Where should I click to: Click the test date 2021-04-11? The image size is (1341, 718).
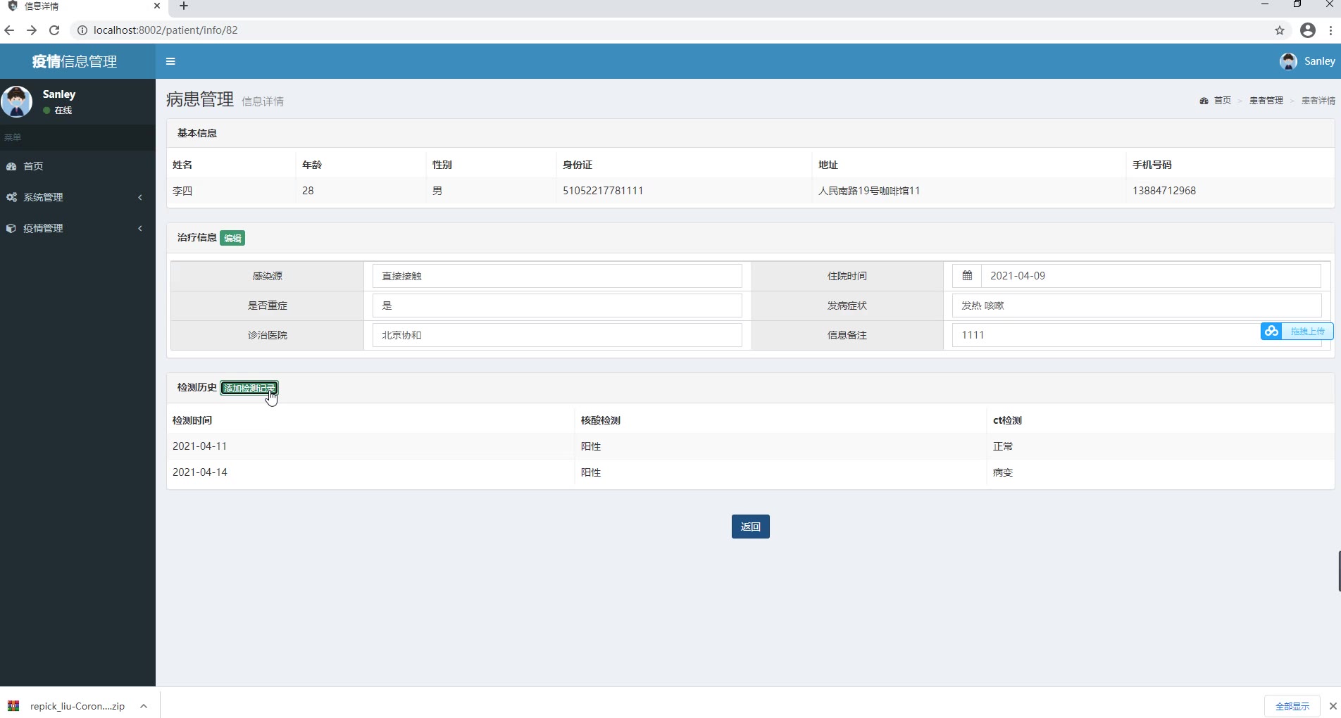pyautogui.click(x=199, y=446)
